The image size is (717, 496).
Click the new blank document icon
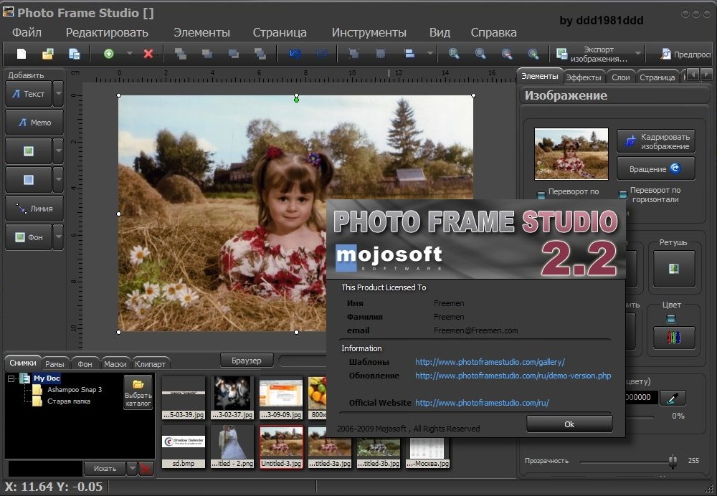pos(22,54)
